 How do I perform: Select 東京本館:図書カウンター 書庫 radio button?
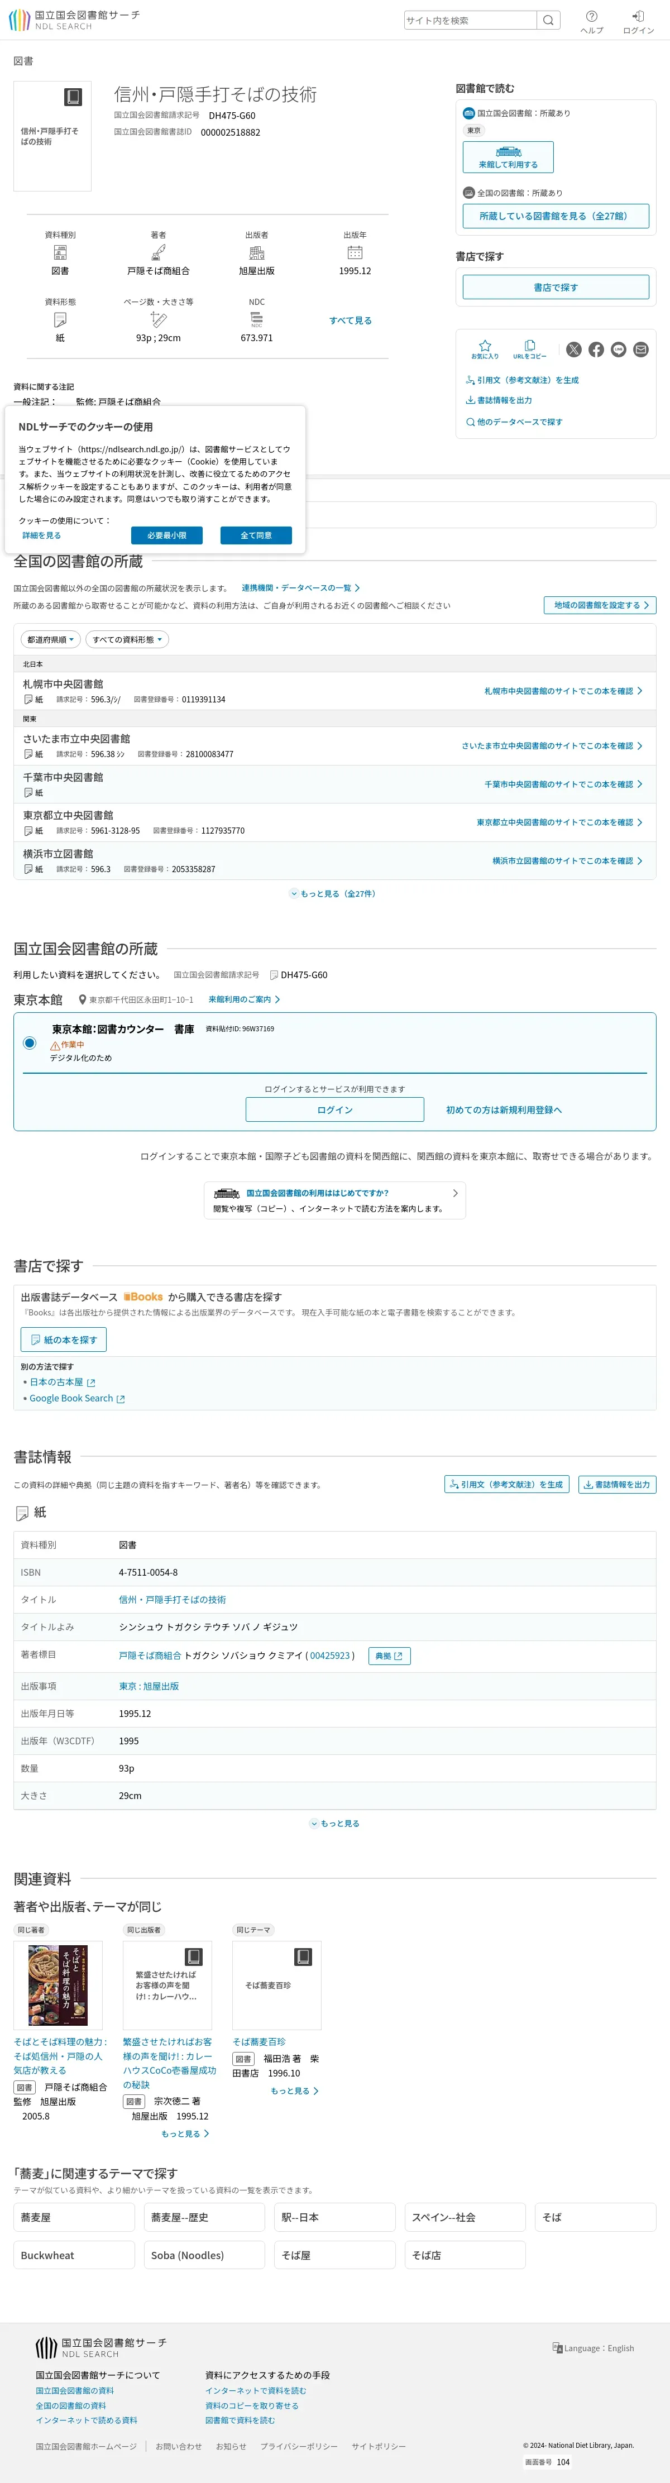click(30, 1043)
